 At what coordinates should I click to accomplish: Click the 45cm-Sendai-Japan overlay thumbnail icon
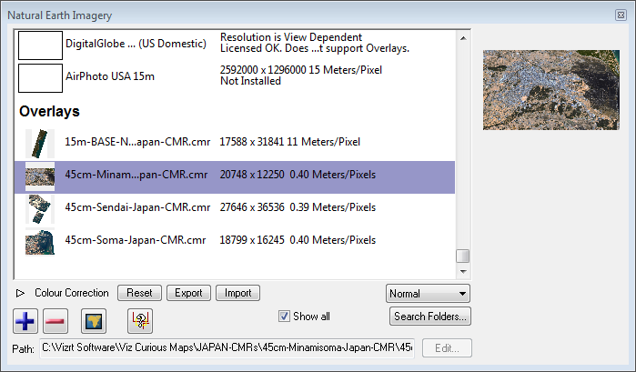(x=40, y=207)
